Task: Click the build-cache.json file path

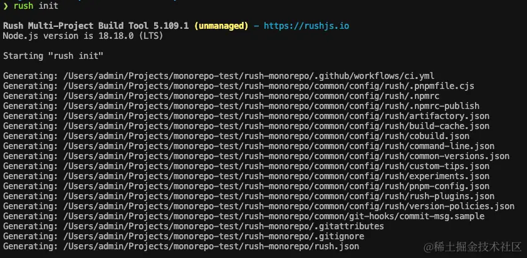Action: pos(276,126)
